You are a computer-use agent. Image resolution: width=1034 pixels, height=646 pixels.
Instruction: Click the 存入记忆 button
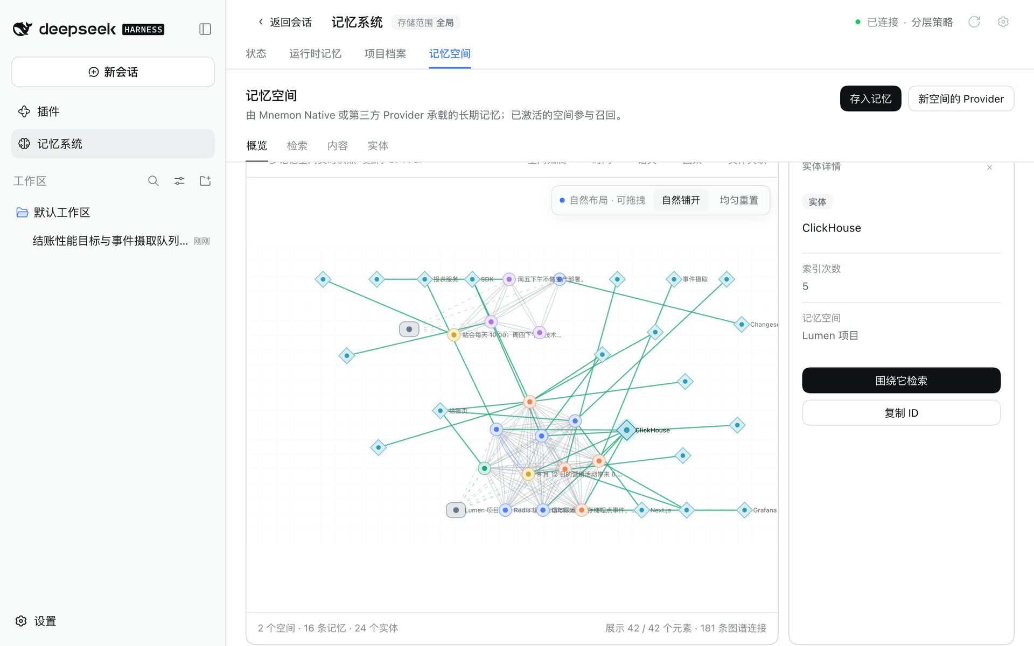(870, 99)
